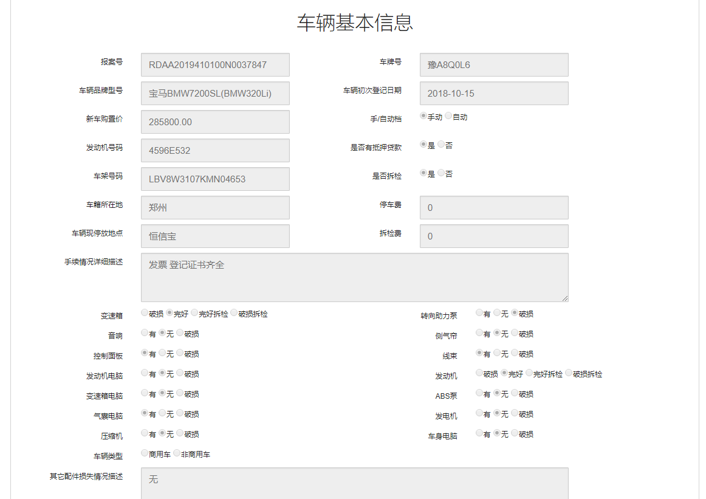The width and height of the screenshot is (706, 499).
Task: Set 转向助力泵 to 有
Action: pos(479,313)
